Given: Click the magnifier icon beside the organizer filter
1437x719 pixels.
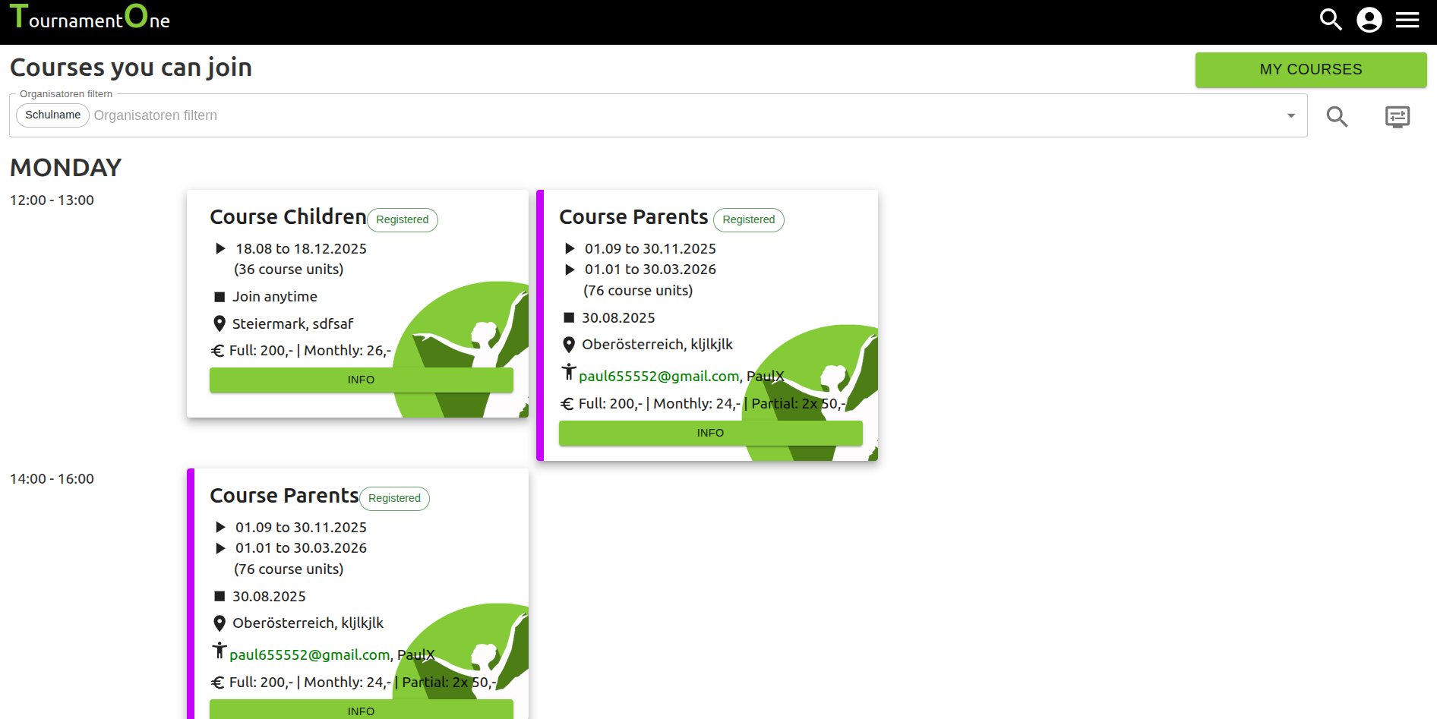Looking at the screenshot, I should [x=1337, y=116].
